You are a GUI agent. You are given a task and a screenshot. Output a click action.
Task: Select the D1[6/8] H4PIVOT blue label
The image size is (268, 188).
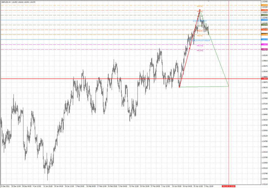click(x=200, y=21)
